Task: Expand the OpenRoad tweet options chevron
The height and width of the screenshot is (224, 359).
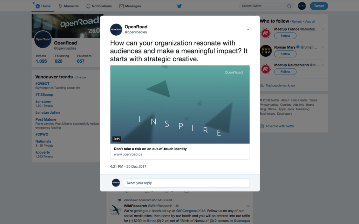Action: point(248,29)
